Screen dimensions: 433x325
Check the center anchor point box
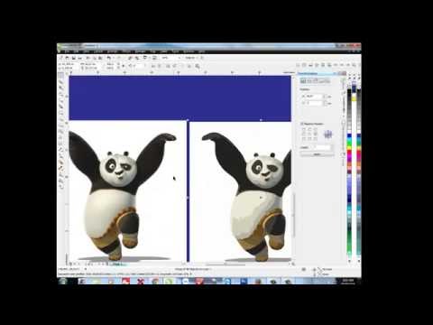click(309, 134)
